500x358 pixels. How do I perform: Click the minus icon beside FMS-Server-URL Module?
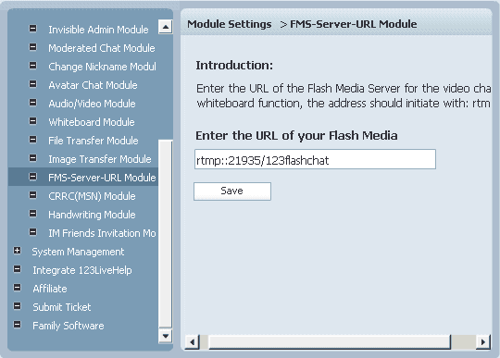coord(32,177)
